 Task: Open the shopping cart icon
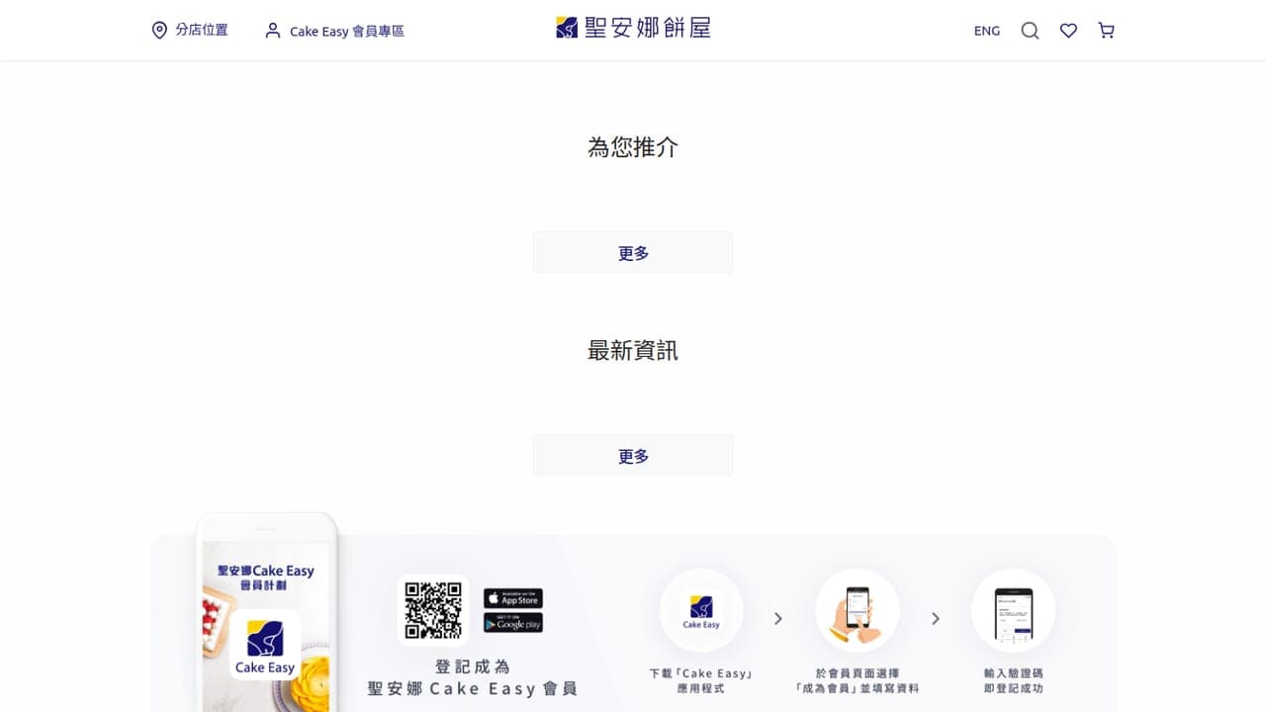(x=1106, y=31)
